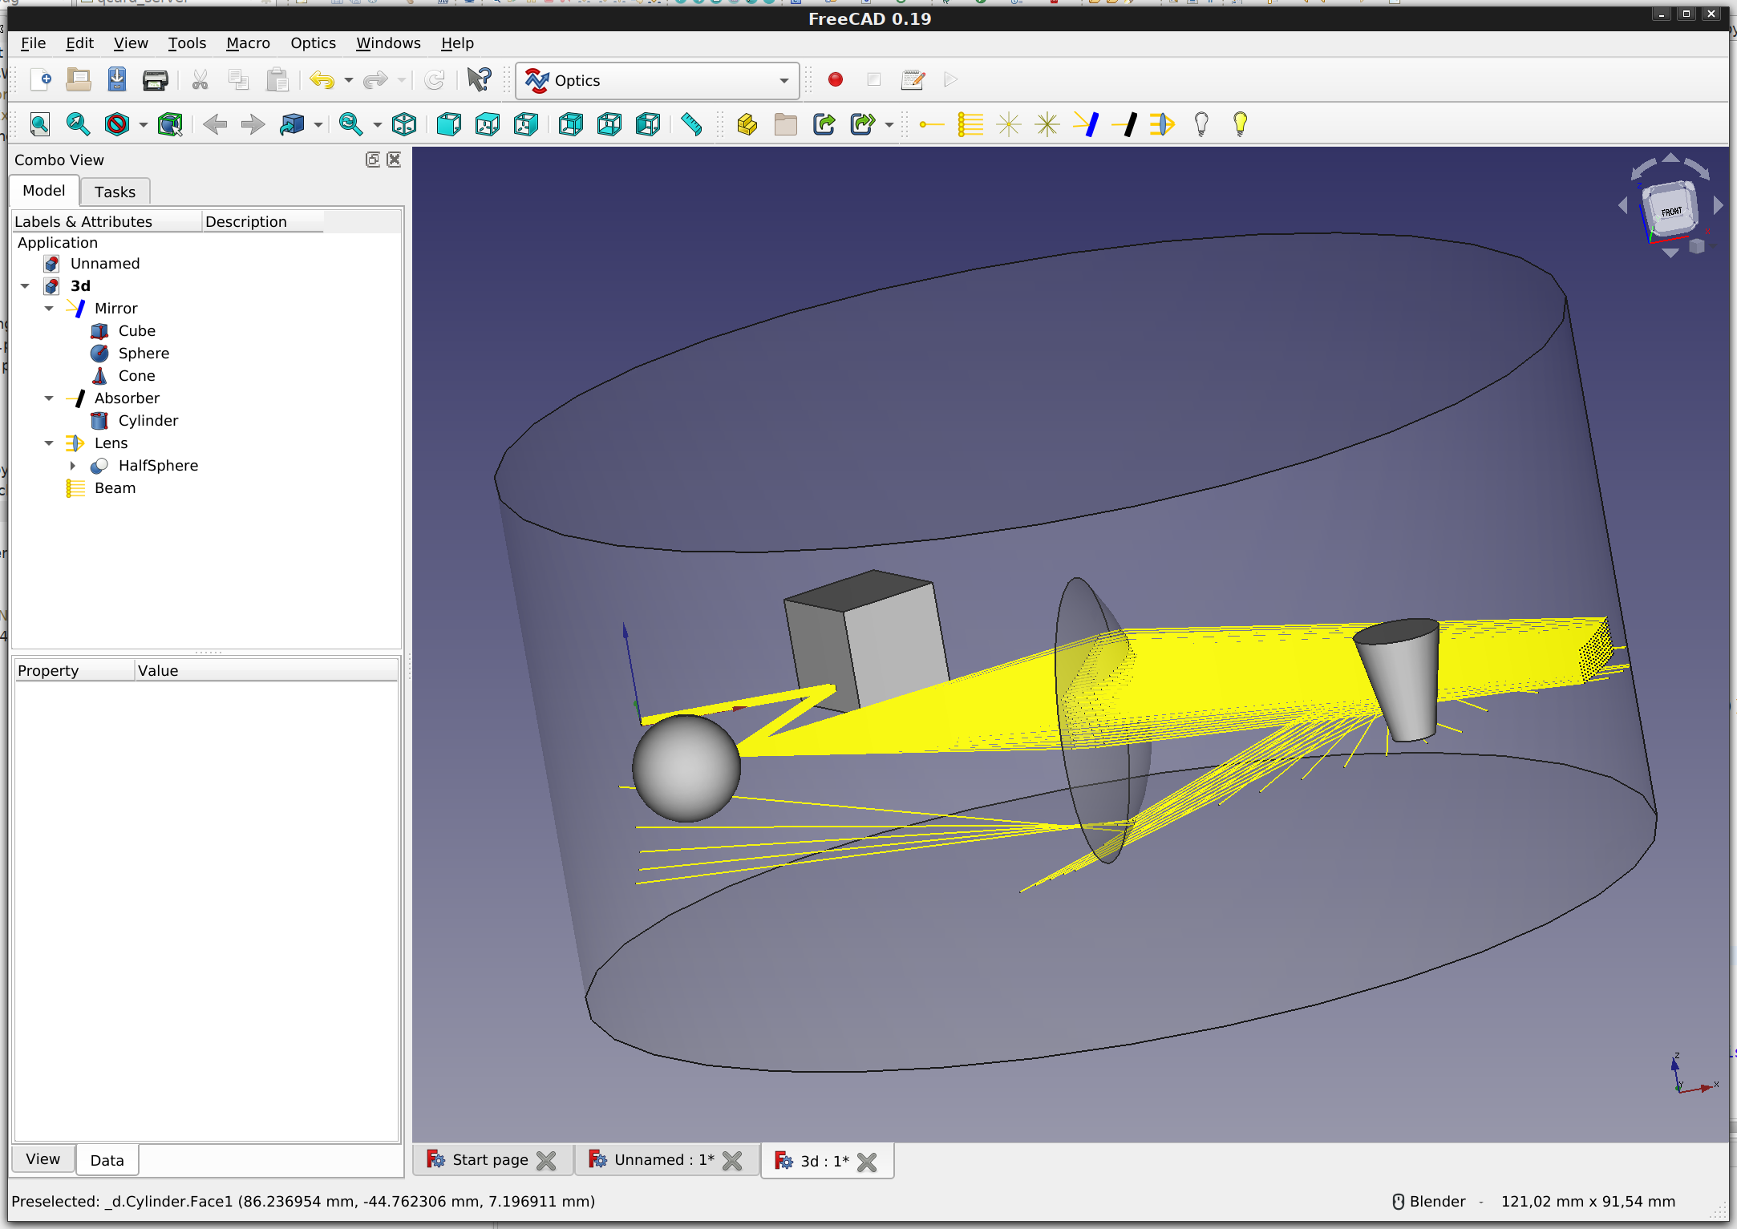
Task: Switch to the Tasks tab
Action: 115,192
